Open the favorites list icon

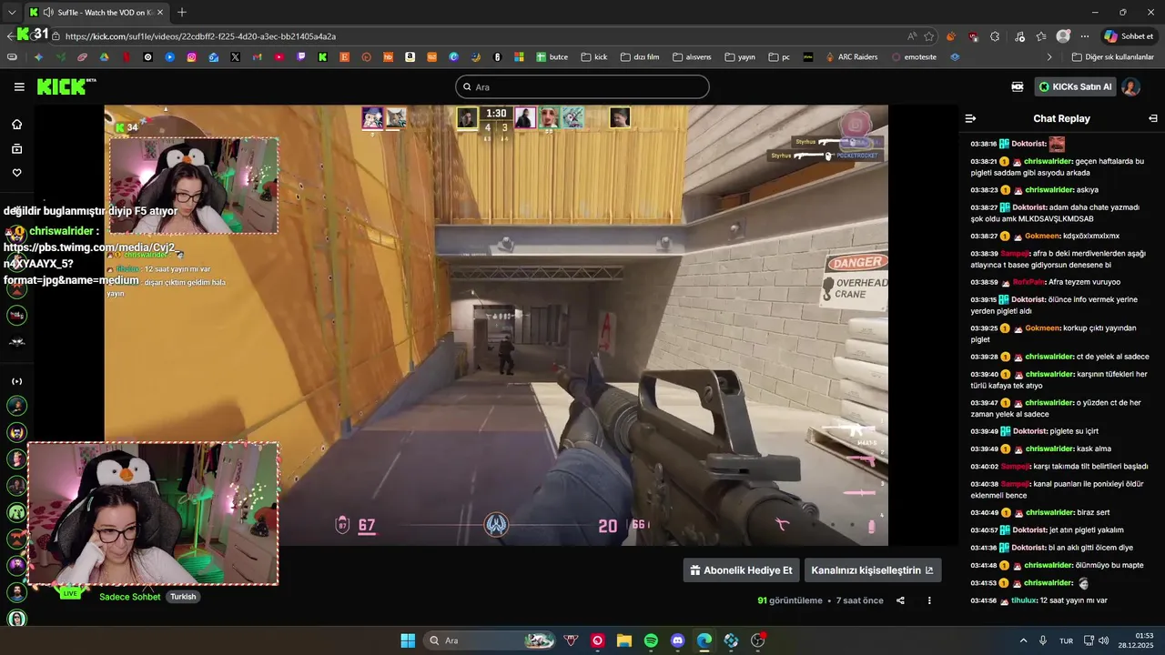click(x=1041, y=36)
